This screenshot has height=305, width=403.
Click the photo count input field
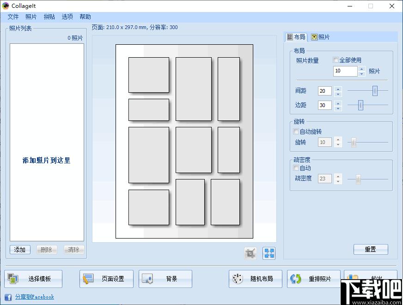coord(345,71)
